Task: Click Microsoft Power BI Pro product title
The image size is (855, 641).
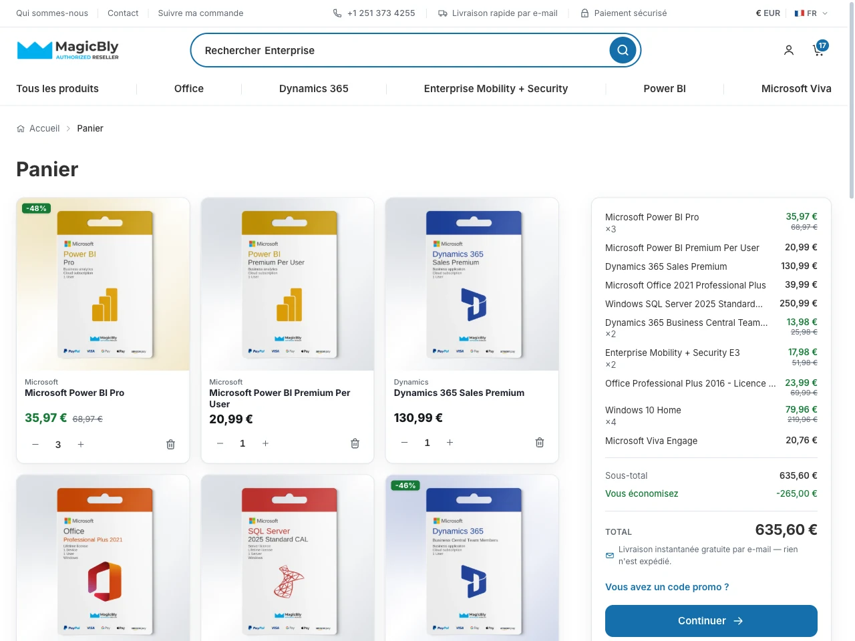Action: (x=74, y=393)
